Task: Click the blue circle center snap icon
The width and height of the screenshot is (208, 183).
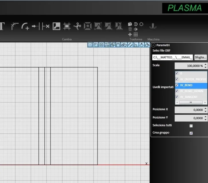Action: point(141,45)
